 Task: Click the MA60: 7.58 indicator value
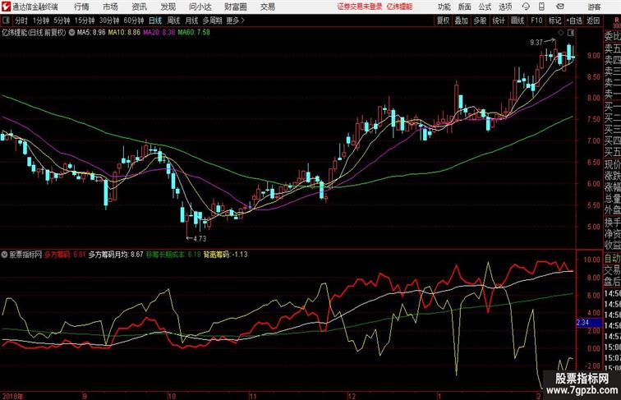(x=194, y=33)
